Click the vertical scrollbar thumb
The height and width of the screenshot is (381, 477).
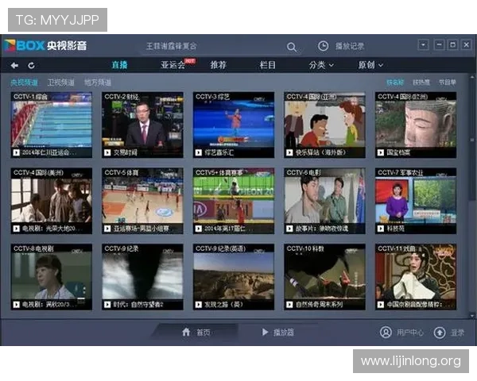click(472, 140)
